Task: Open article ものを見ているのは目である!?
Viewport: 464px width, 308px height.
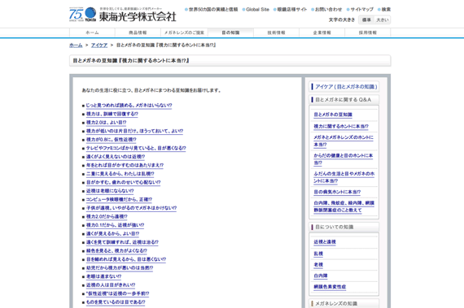Action: tap(116, 302)
